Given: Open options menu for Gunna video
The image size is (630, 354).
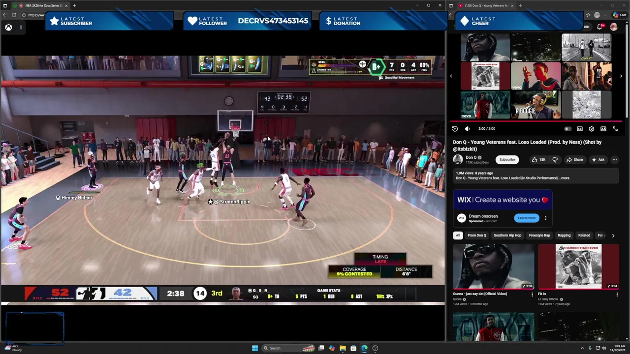Looking at the screenshot, I should (532, 295).
